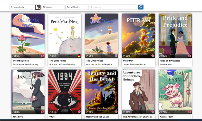Screen dimensions: 202x121
Task: Click the UK flag on Peter Pan
Action: coord(153,56)
